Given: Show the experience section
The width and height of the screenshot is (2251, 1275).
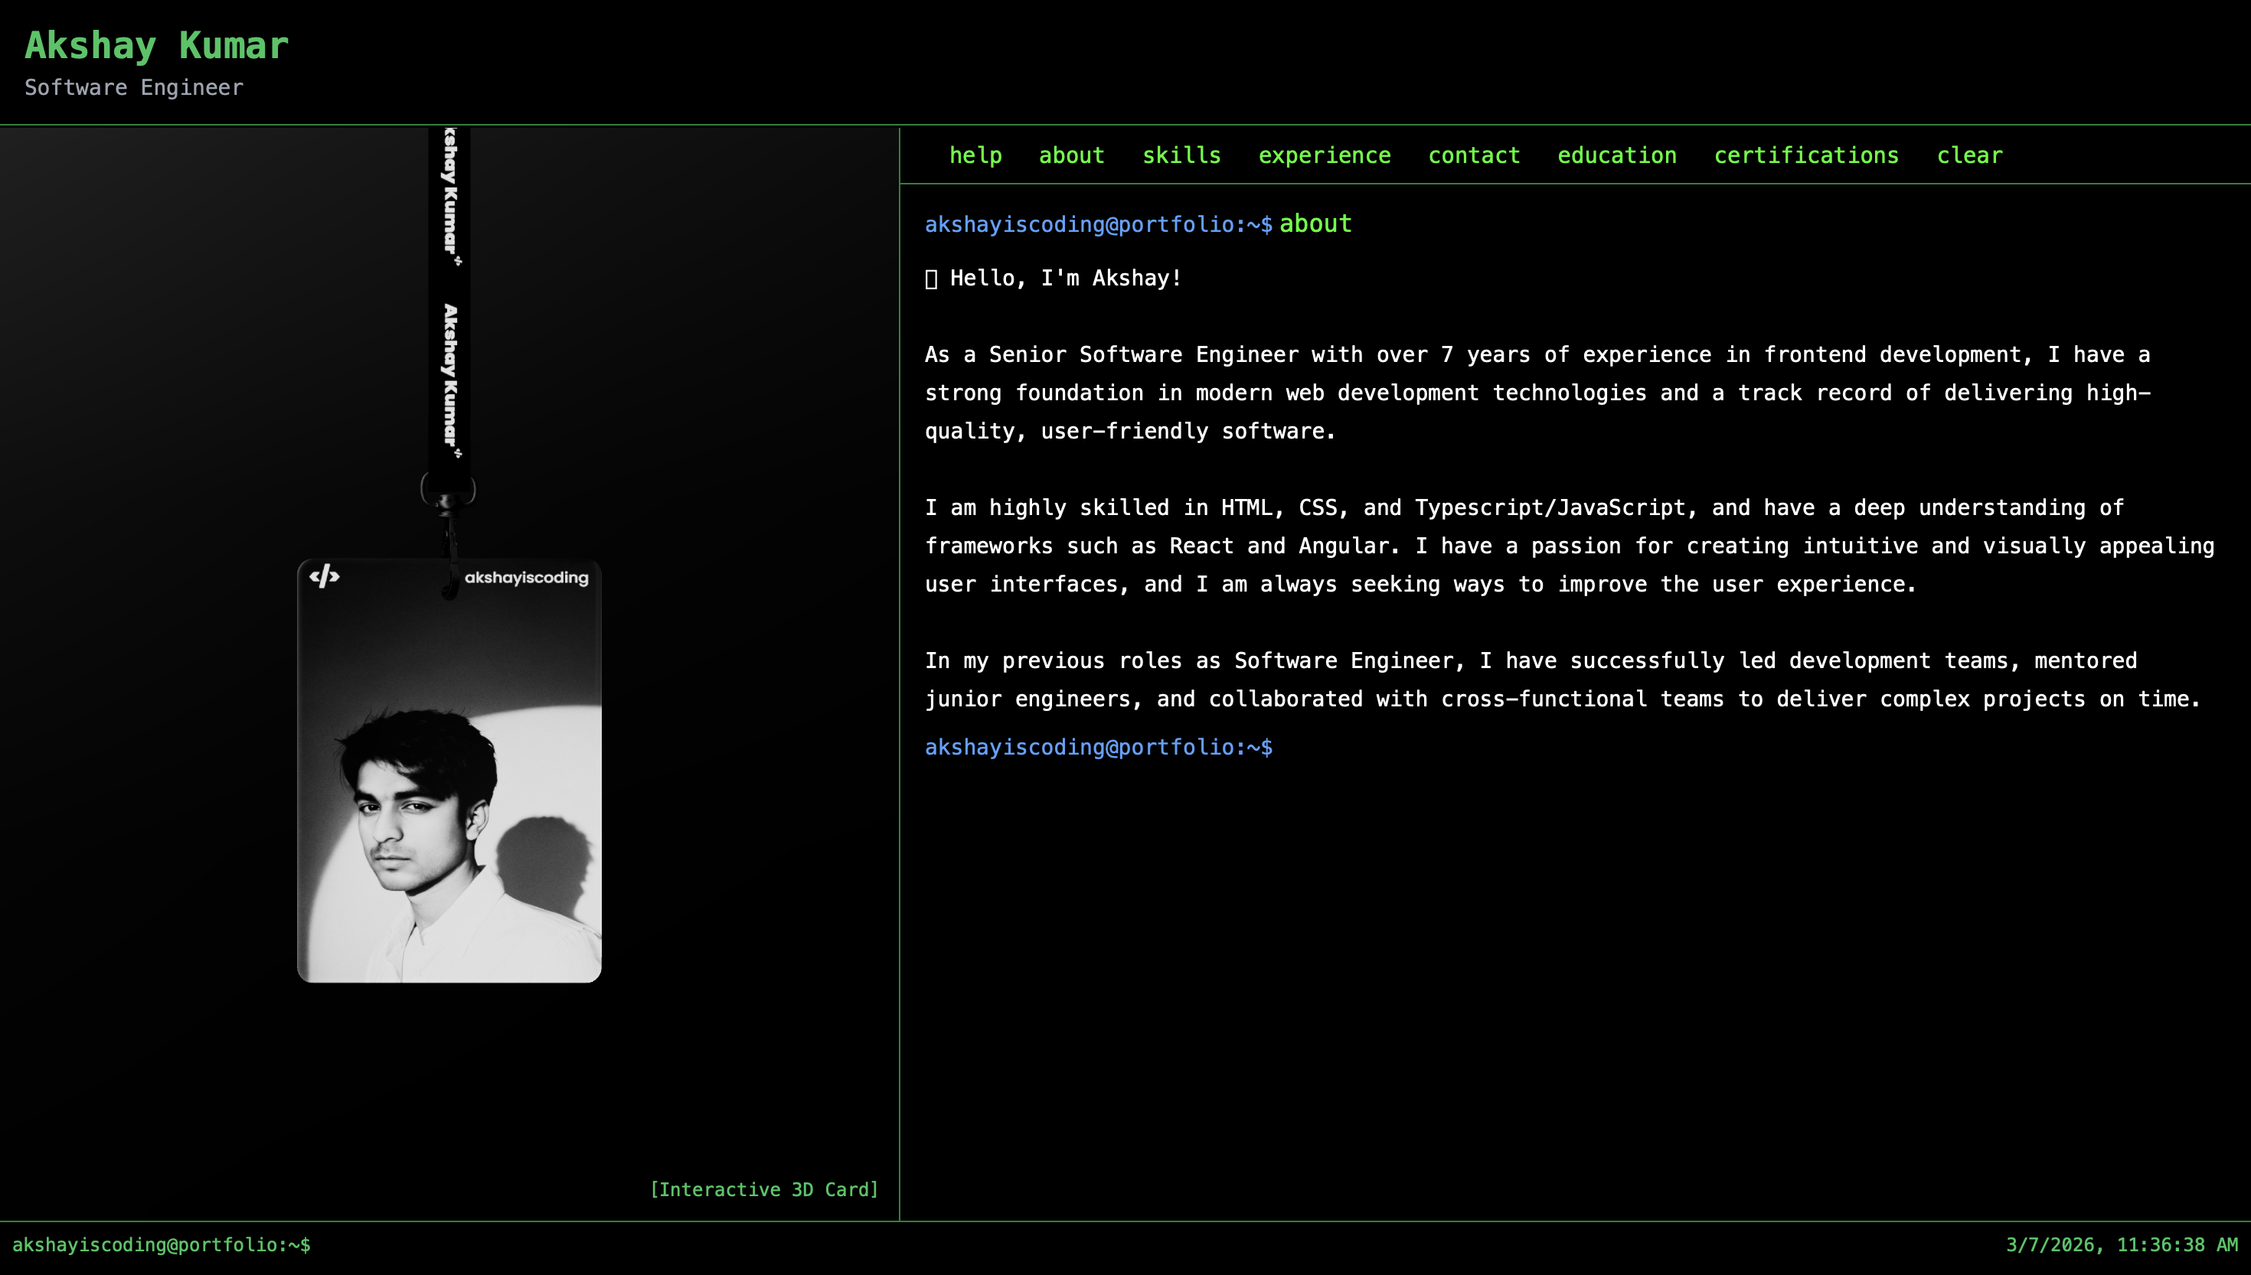Looking at the screenshot, I should (x=1324, y=155).
